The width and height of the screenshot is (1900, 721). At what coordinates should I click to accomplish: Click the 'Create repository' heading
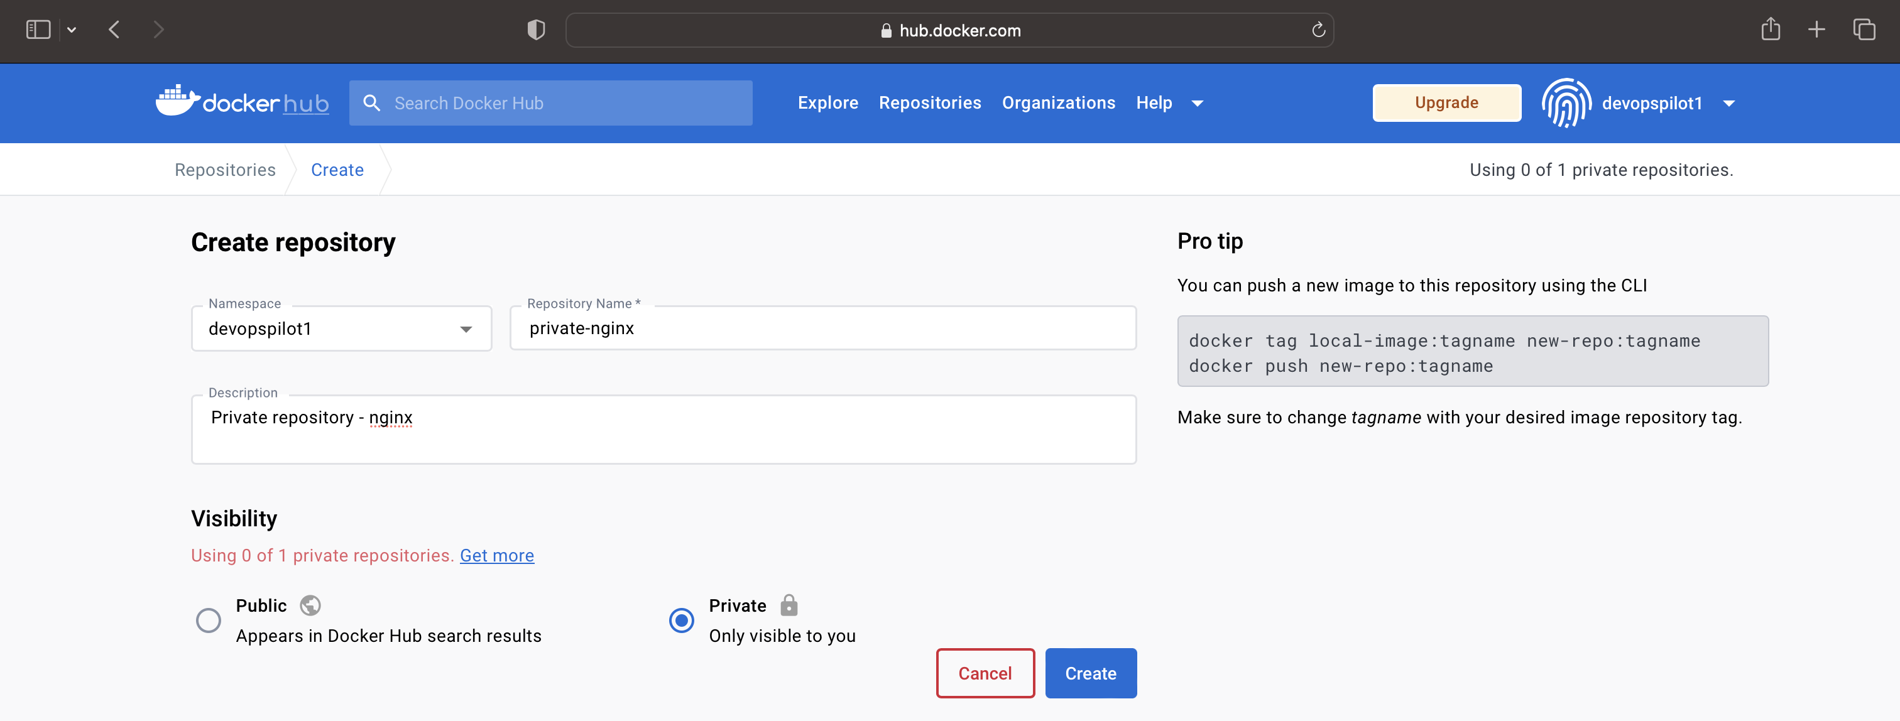(x=293, y=242)
